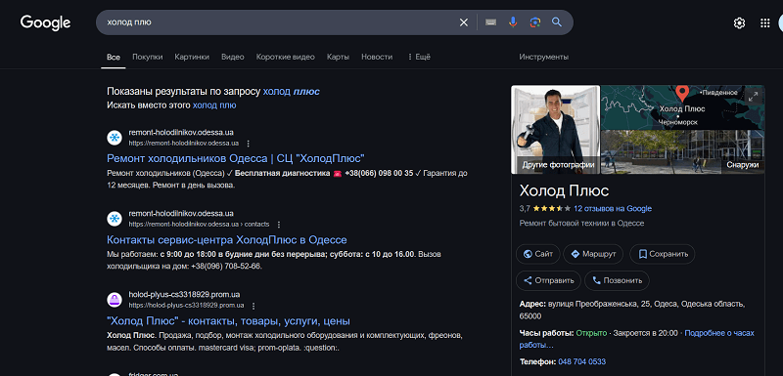Start voice search with microphone icon
This screenshot has width=783, height=376.
[x=513, y=22]
